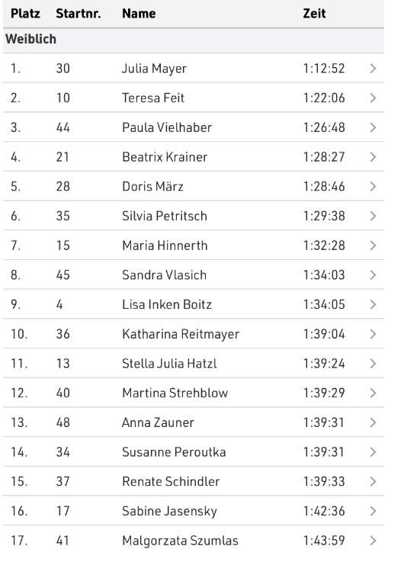Click chevron next to Paula Vielhaber's time
Screen dimensions: 404x562
373,127
